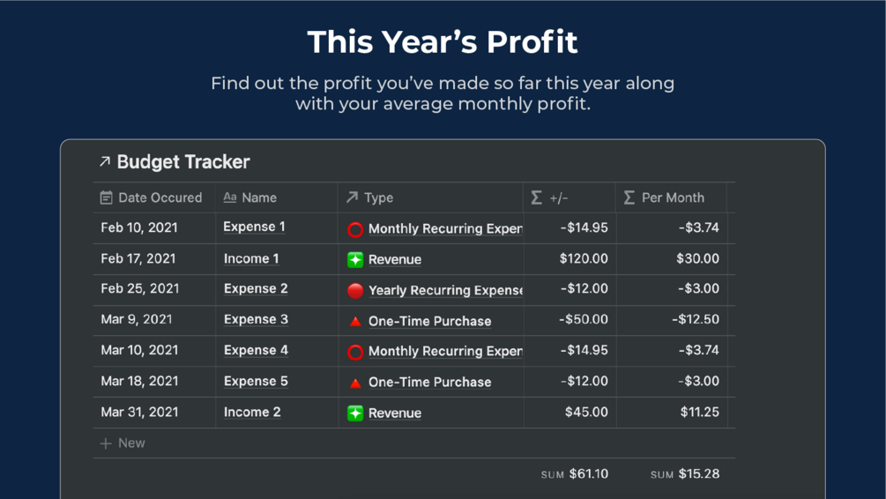Click the One-Time Purchase link for Expense 5

tap(429, 382)
